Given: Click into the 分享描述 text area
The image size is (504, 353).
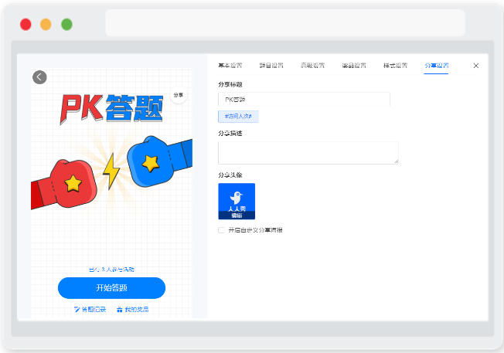Looking at the screenshot, I should pos(308,153).
